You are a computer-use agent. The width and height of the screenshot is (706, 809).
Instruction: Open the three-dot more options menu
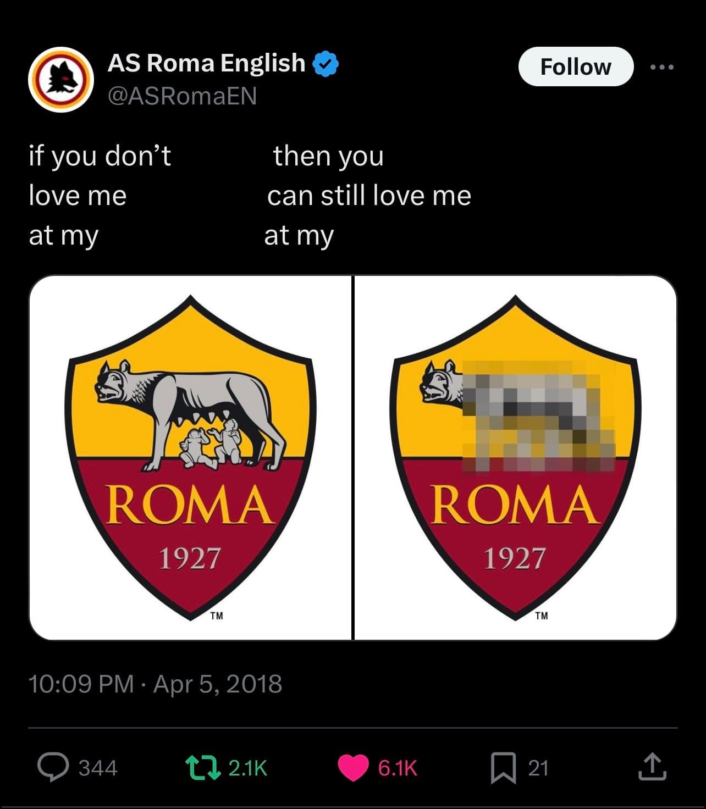[661, 67]
